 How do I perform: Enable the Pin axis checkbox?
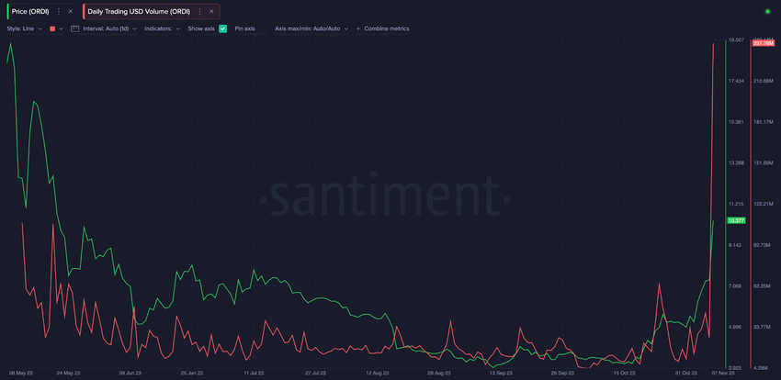(x=263, y=28)
